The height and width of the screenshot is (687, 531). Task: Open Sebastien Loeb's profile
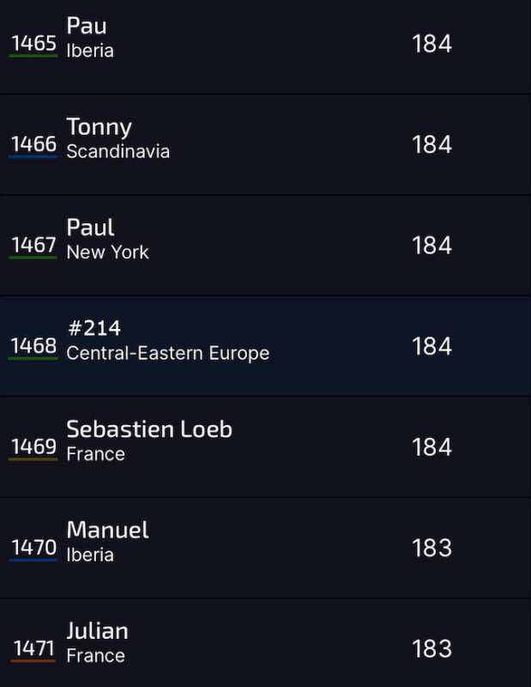pos(265,447)
